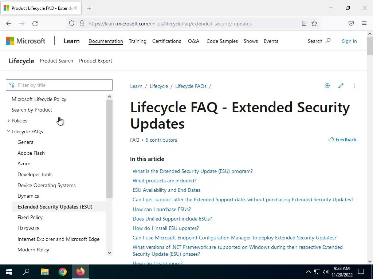Open the Shows nav item
The width and height of the screenshot is (373, 279).
click(x=251, y=41)
